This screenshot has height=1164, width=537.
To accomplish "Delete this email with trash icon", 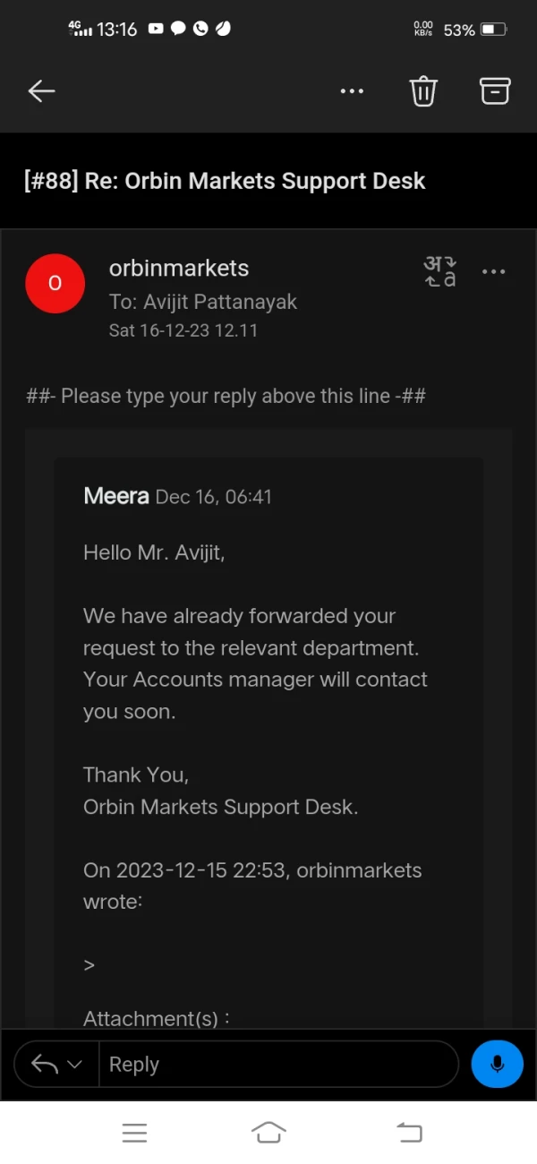I will click(x=423, y=90).
